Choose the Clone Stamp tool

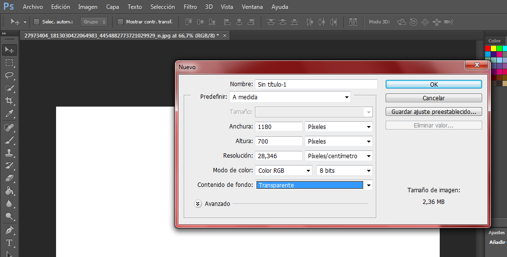click(x=9, y=153)
